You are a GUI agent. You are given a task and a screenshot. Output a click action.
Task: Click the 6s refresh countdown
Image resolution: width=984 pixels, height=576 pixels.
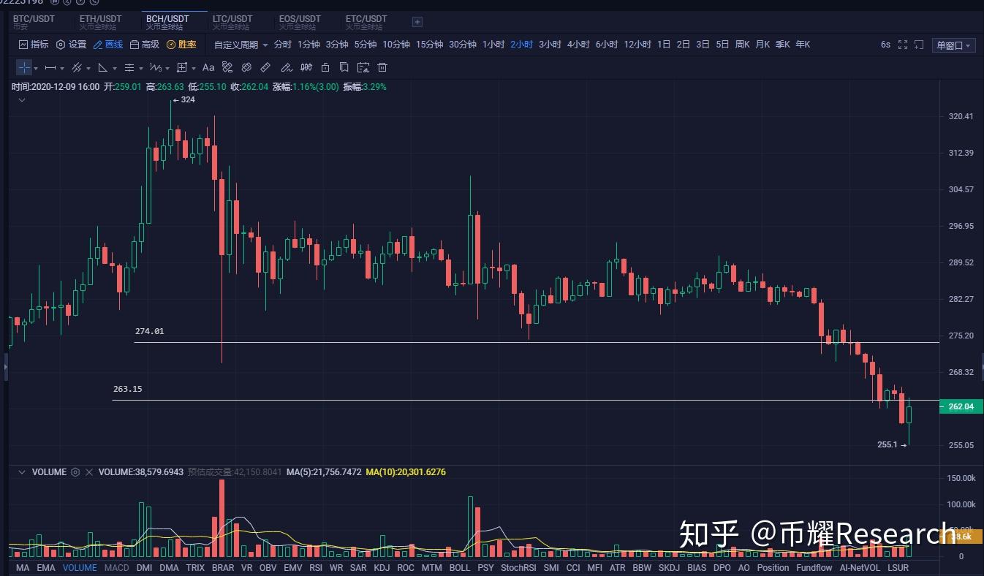(x=885, y=45)
